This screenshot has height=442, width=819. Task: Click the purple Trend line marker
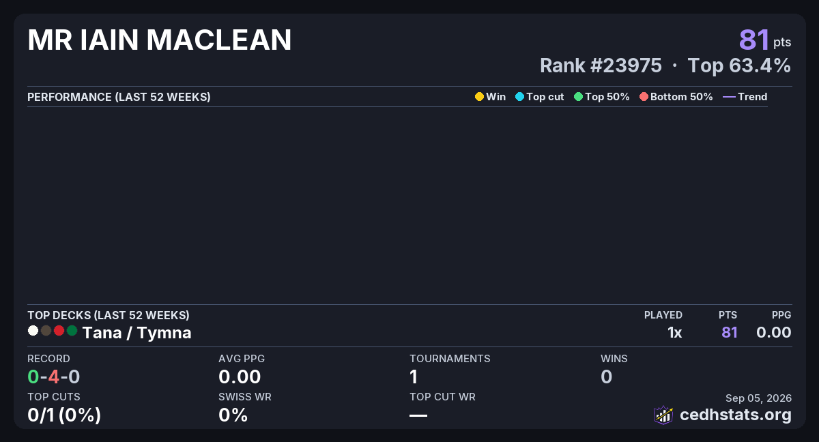[729, 97]
